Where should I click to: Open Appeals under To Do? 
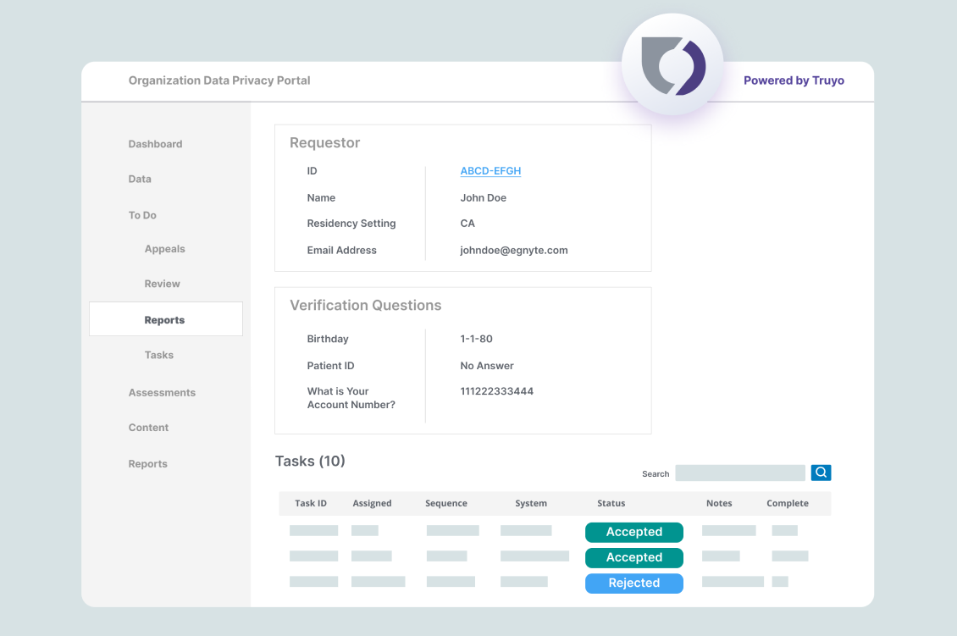[x=164, y=249]
